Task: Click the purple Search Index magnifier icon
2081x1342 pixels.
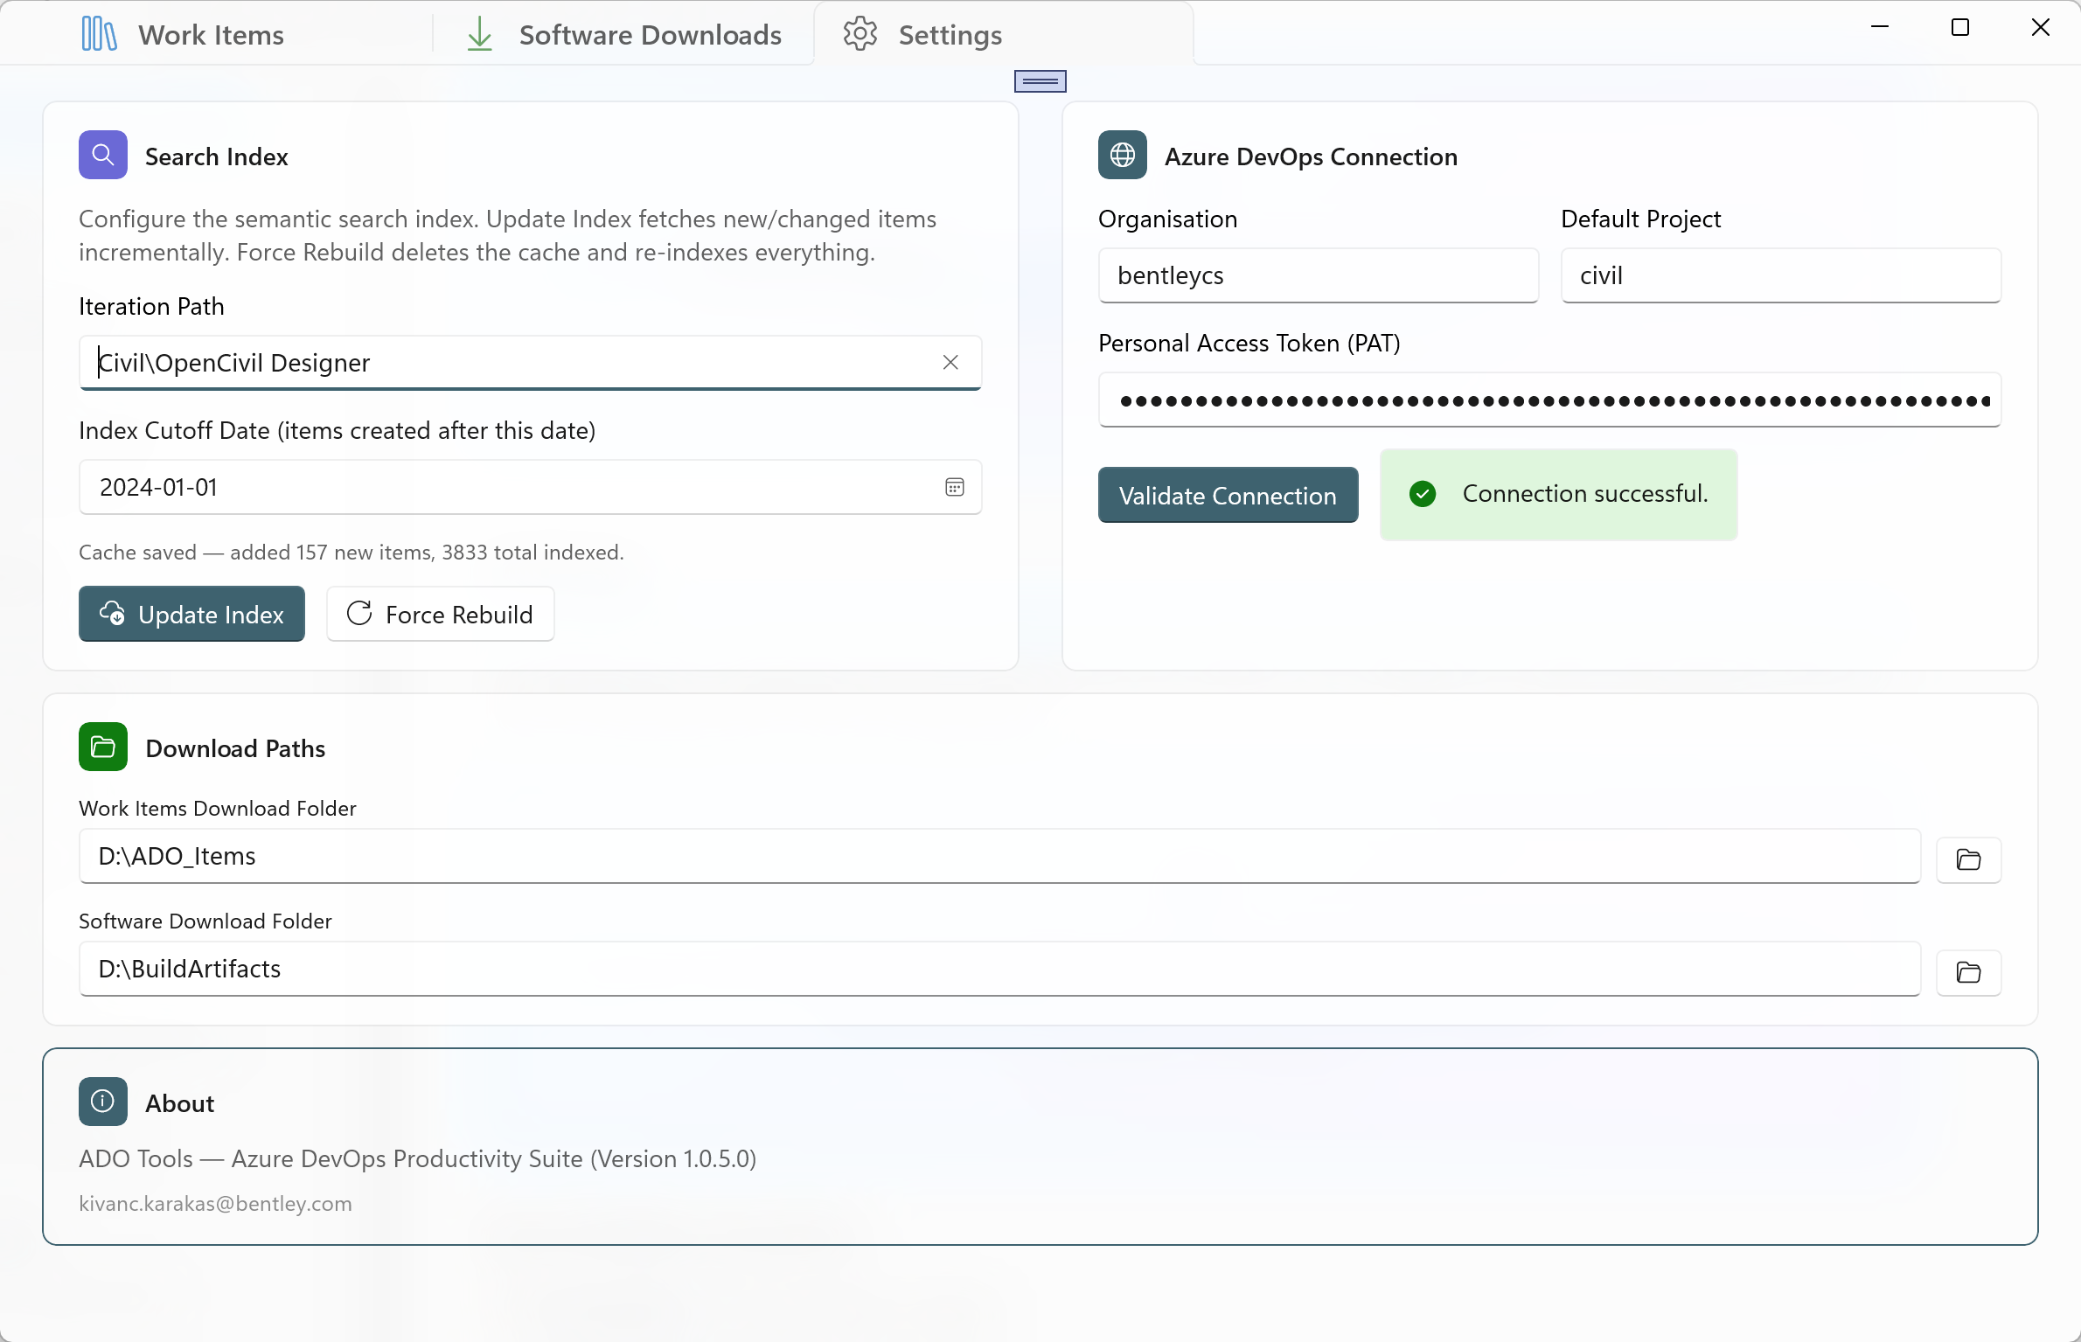Action: pos(103,156)
